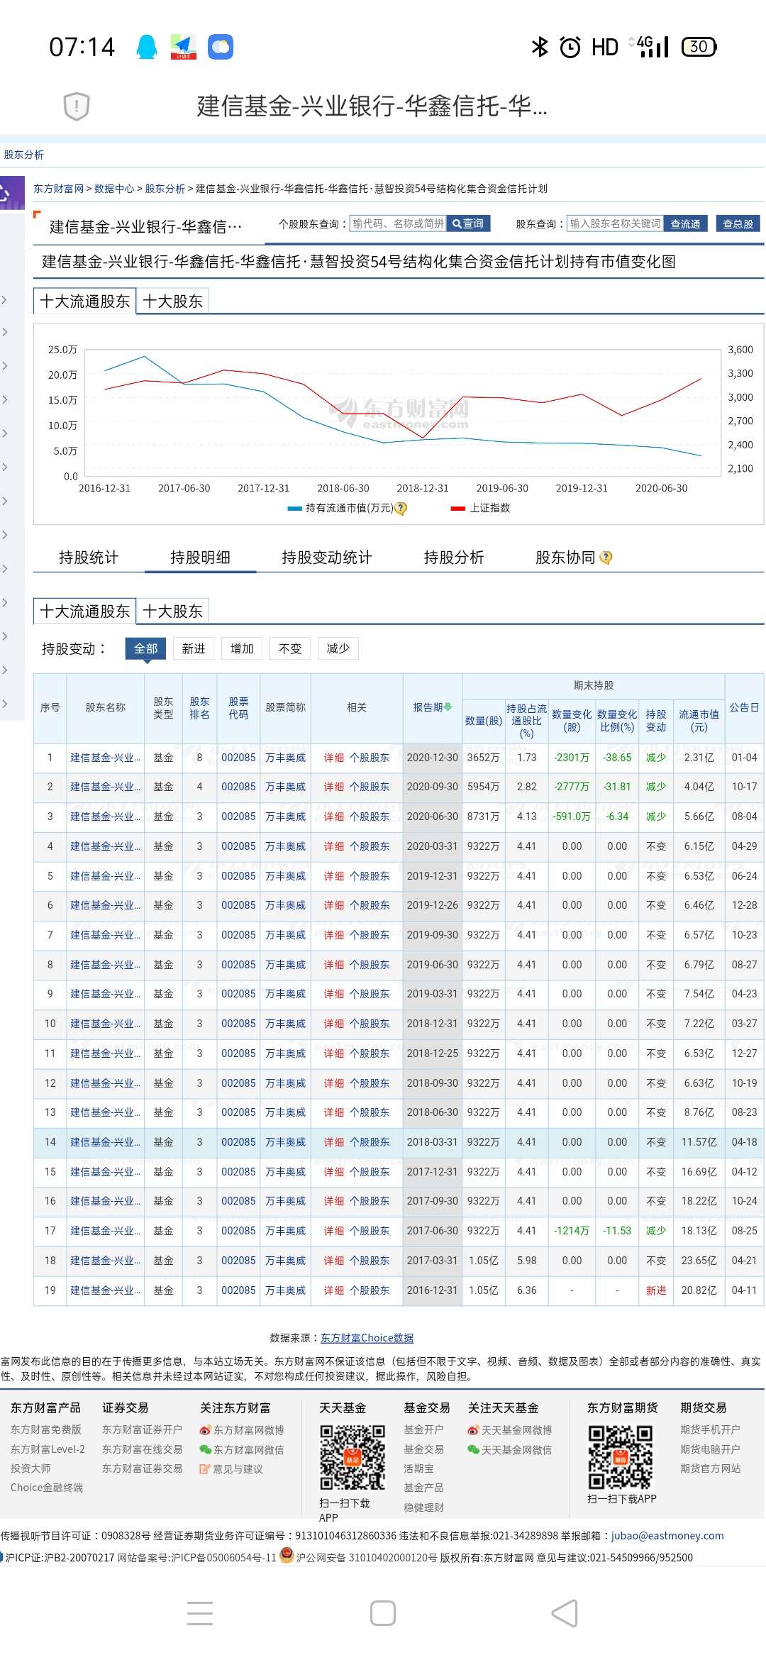Click the 查询 search button
Viewport: 766px width, 1660px height.
click(x=468, y=223)
